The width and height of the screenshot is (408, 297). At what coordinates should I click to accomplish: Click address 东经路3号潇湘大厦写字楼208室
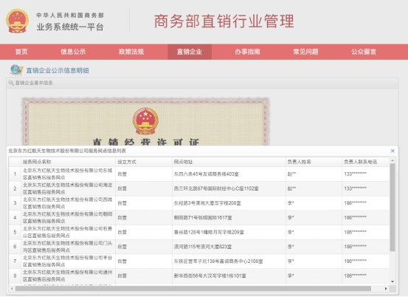[x=207, y=203]
